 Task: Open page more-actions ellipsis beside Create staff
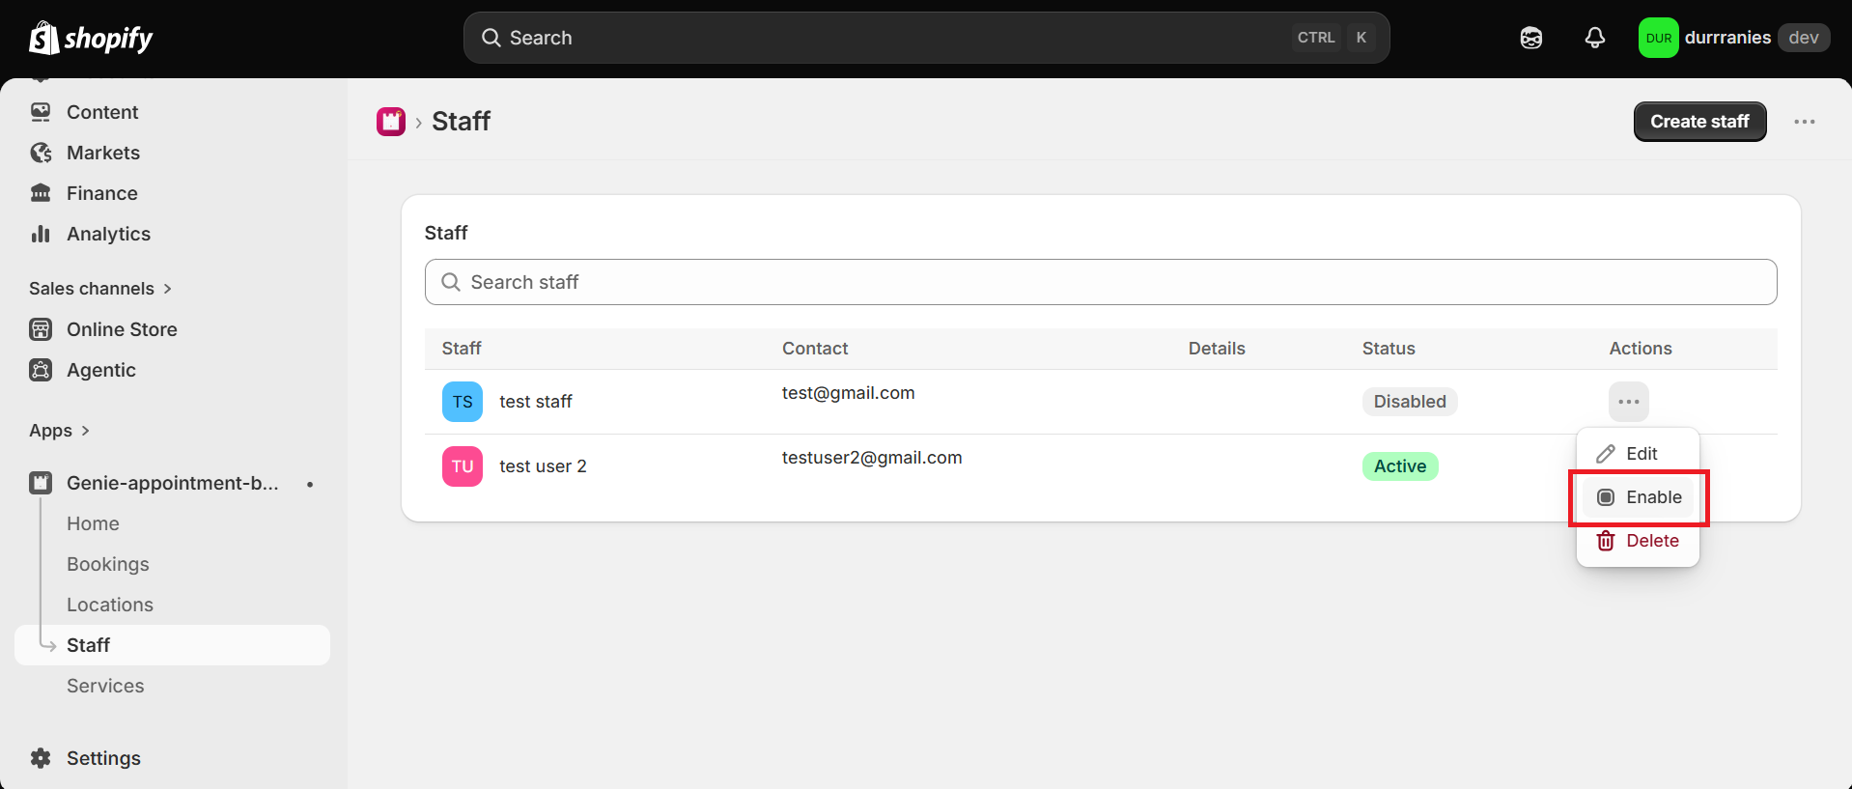(x=1805, y=122)
